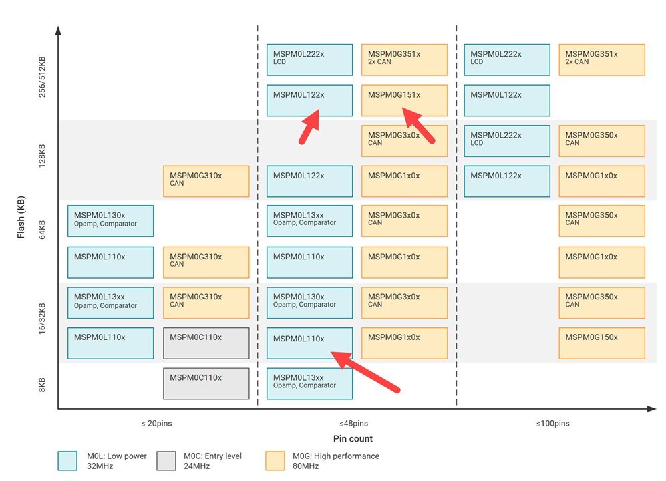Image resolution: width=666 pixels, height=481 pixels.
Task: Pick MSPM0G1x0x in 128KB band under ≤100pins
Action: pos(602,182)
